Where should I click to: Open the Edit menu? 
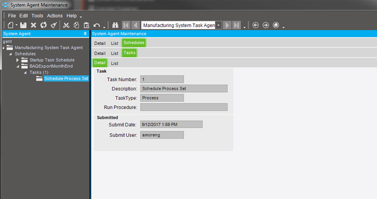coord(24,16)
